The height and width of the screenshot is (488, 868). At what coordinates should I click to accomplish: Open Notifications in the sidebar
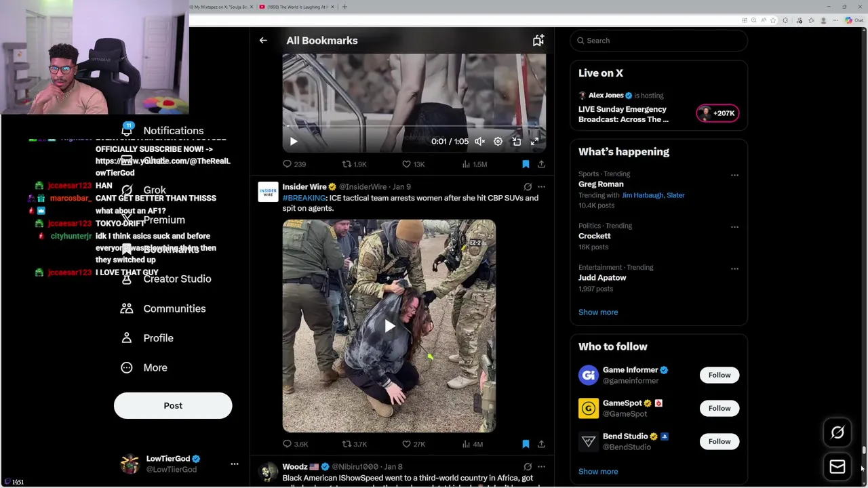[163, 131]
